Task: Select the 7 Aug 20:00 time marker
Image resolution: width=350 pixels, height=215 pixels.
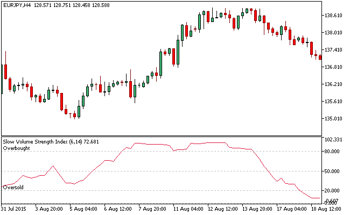Action: (x=151, y=209)
